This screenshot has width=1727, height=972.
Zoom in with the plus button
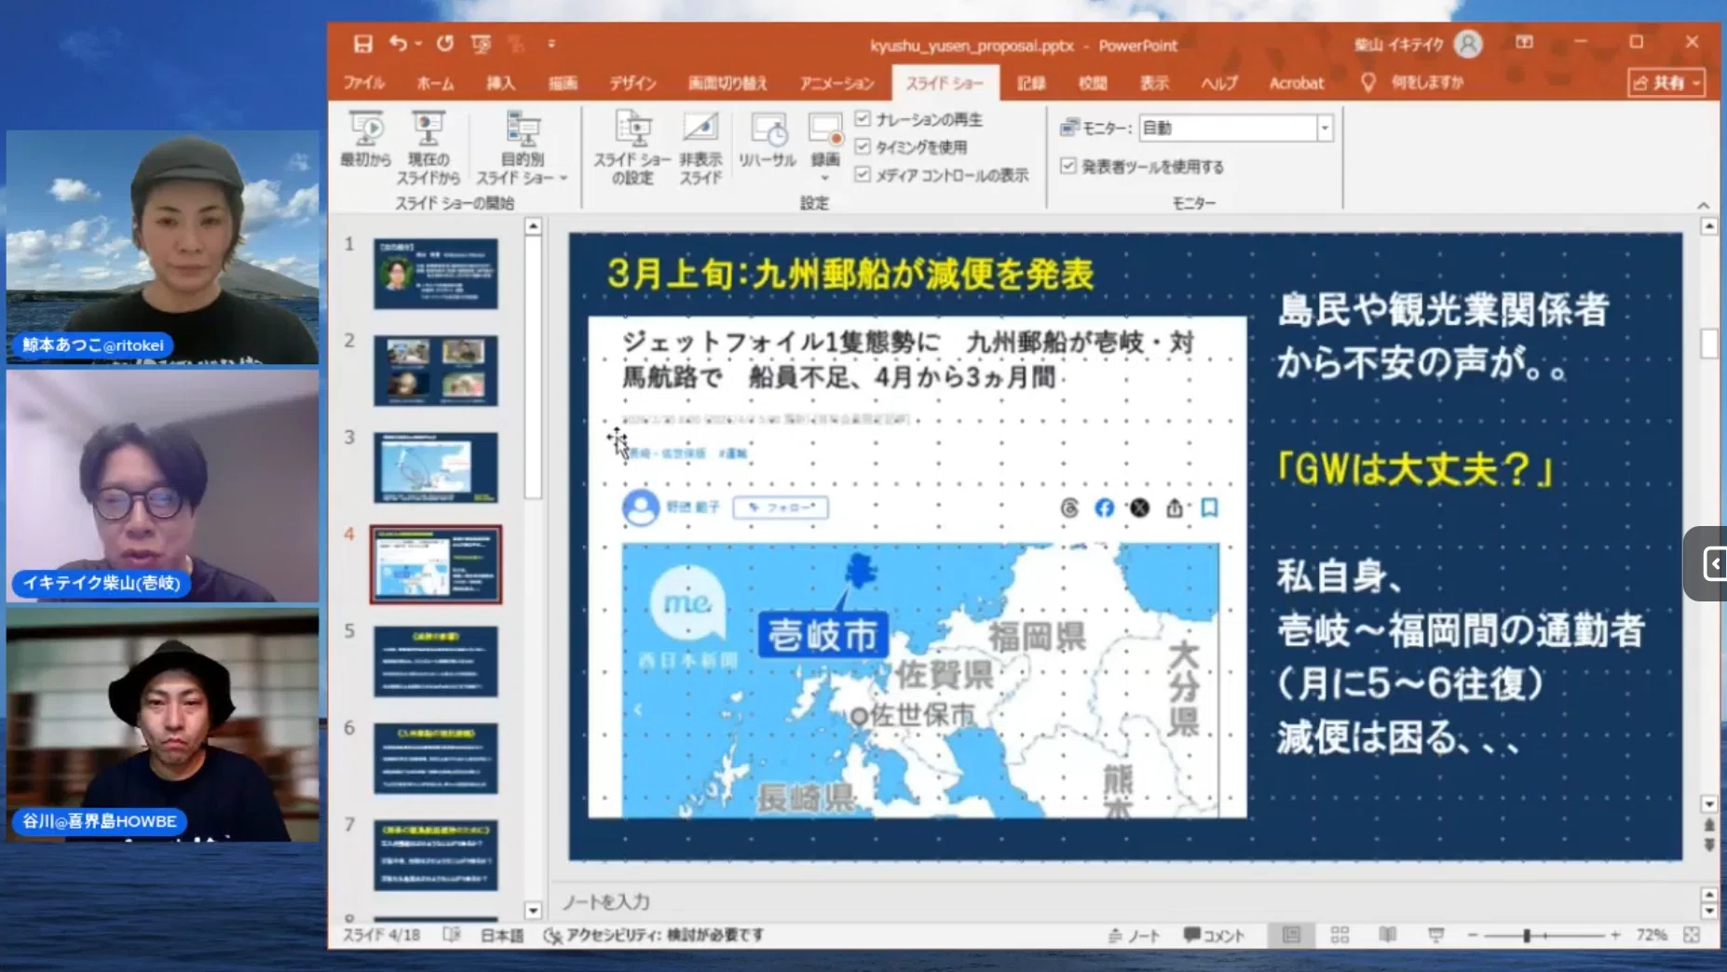tap(1615, 935)
